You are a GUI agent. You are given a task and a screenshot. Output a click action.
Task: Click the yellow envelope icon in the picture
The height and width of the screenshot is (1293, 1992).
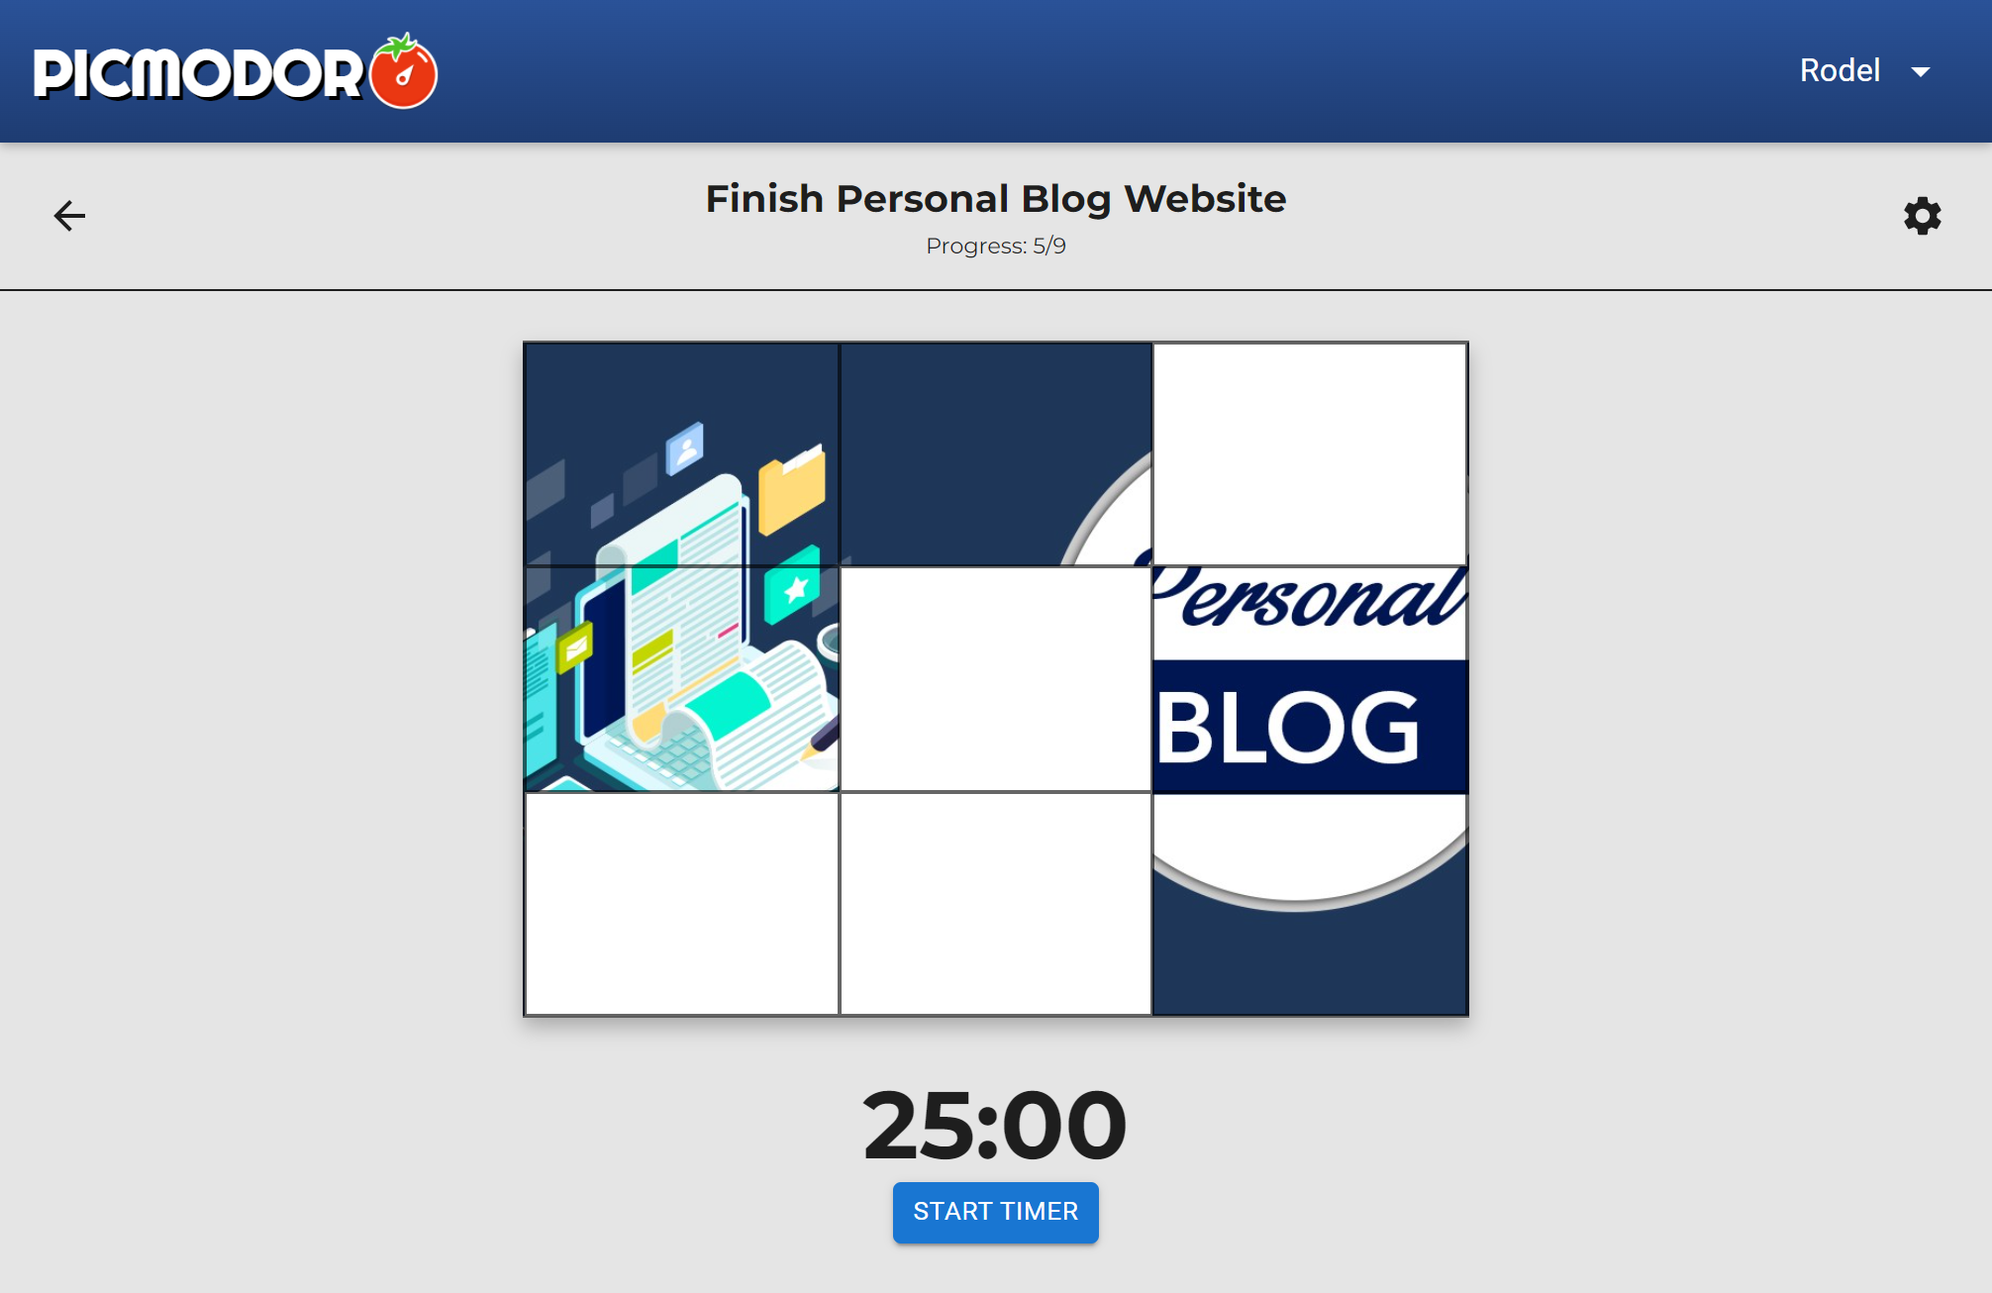coord(574,648)
